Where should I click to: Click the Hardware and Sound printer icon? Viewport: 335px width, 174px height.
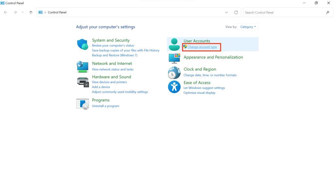[x=83, y=82]
